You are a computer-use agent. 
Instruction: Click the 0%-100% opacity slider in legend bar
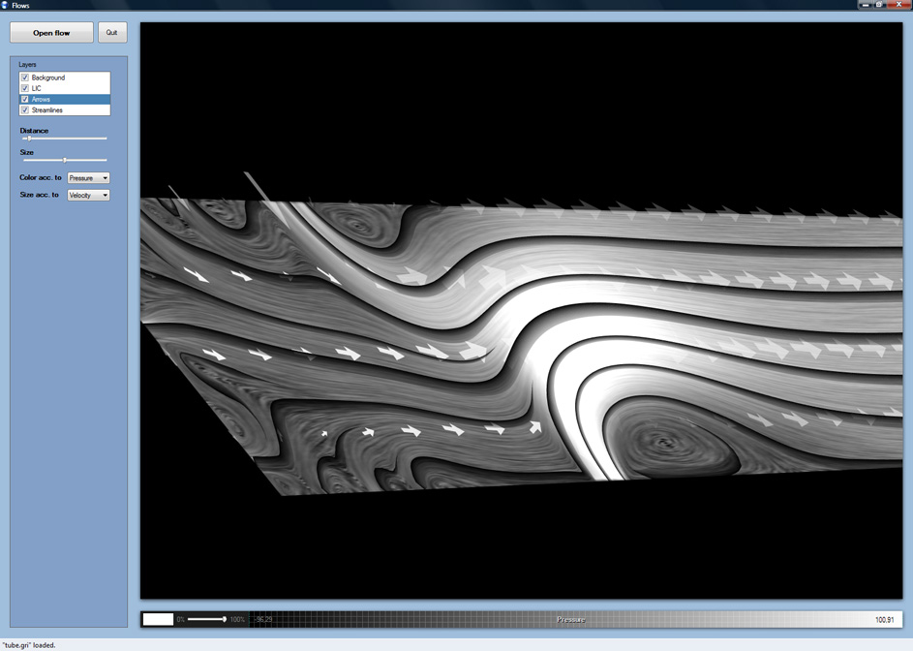click(206, 619)
